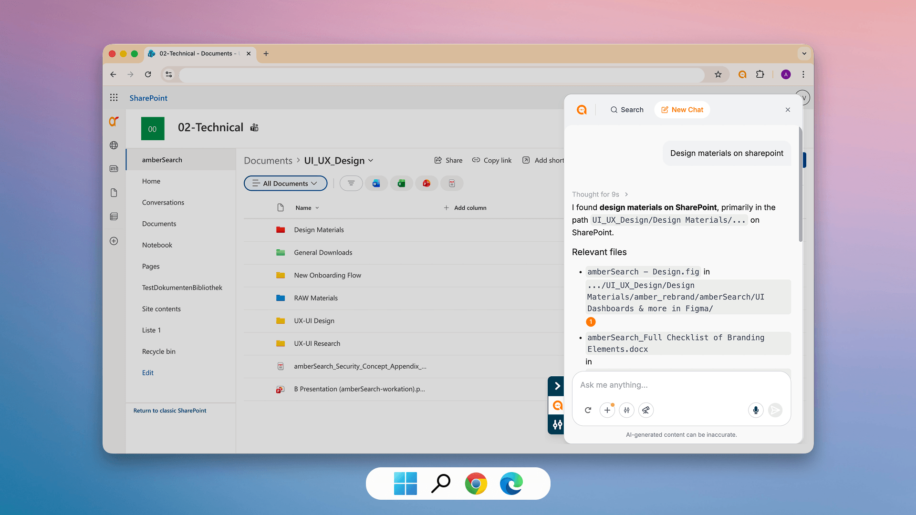Image resolution: width=916 pixels, height=515 pixels.
Task: Click the citation badge number 1
Action: pos(591,322)
